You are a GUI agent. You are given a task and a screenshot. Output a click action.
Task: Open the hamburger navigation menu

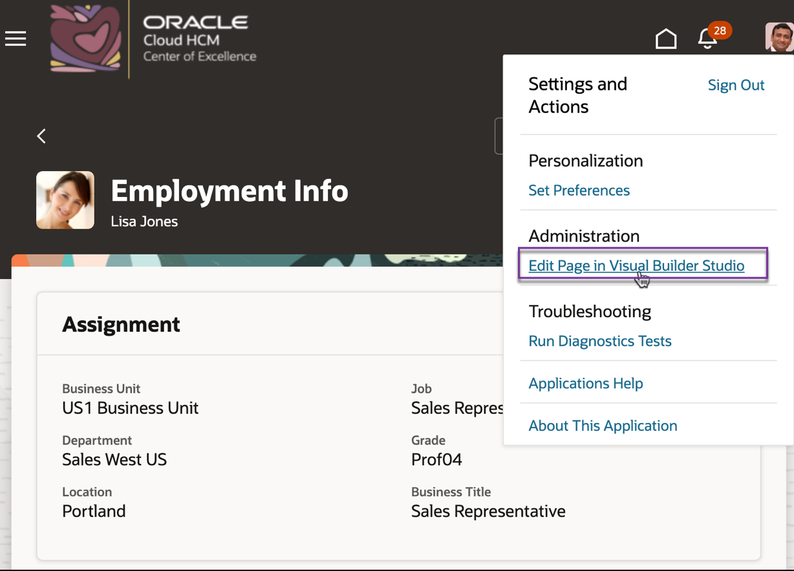(x=16, y=39)
